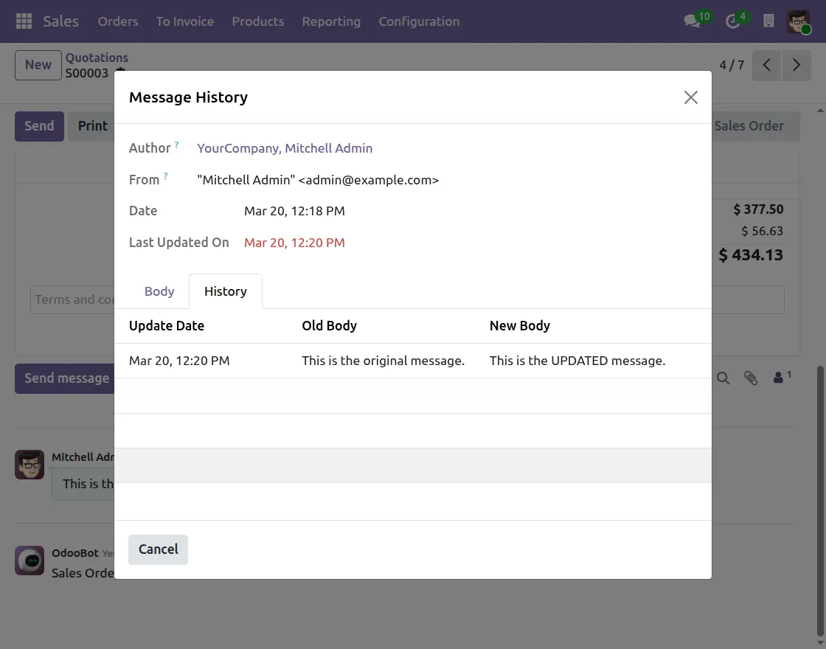Go to previous record with left arrow
Screen dimensions: 826x649
coord(767,65)
